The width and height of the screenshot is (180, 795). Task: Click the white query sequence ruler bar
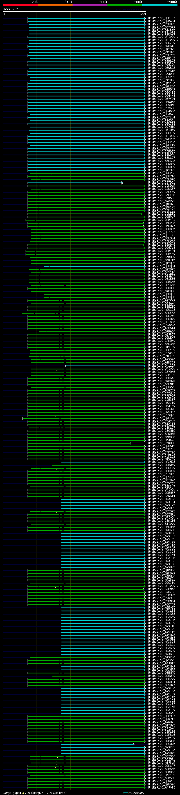coord(74,11)
